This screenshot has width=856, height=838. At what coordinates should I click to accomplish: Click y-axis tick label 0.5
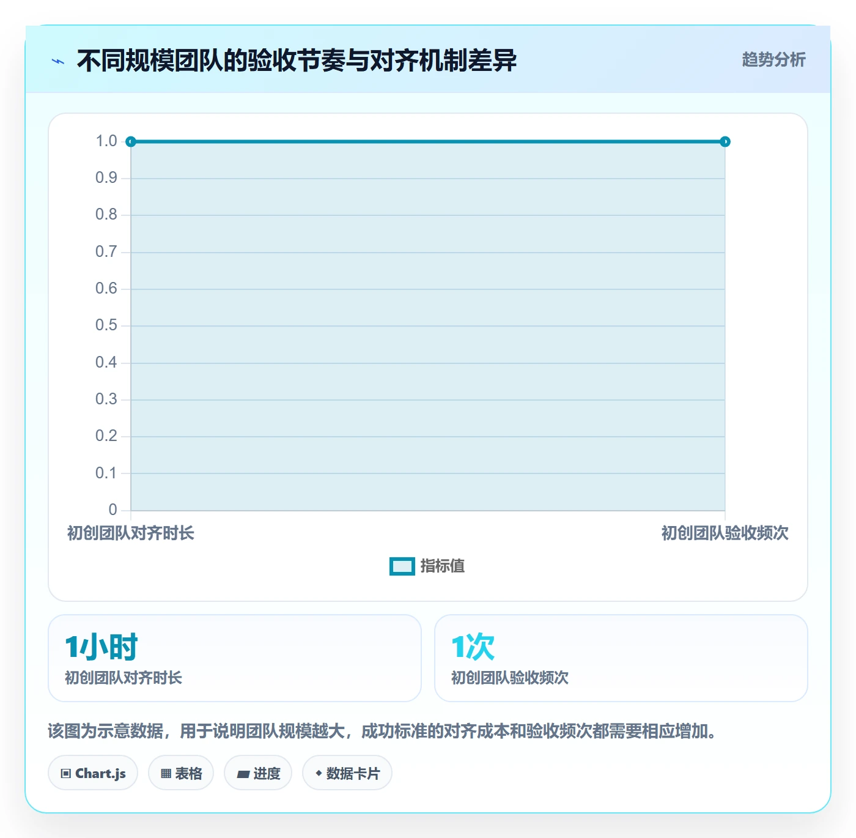(106, 325)
